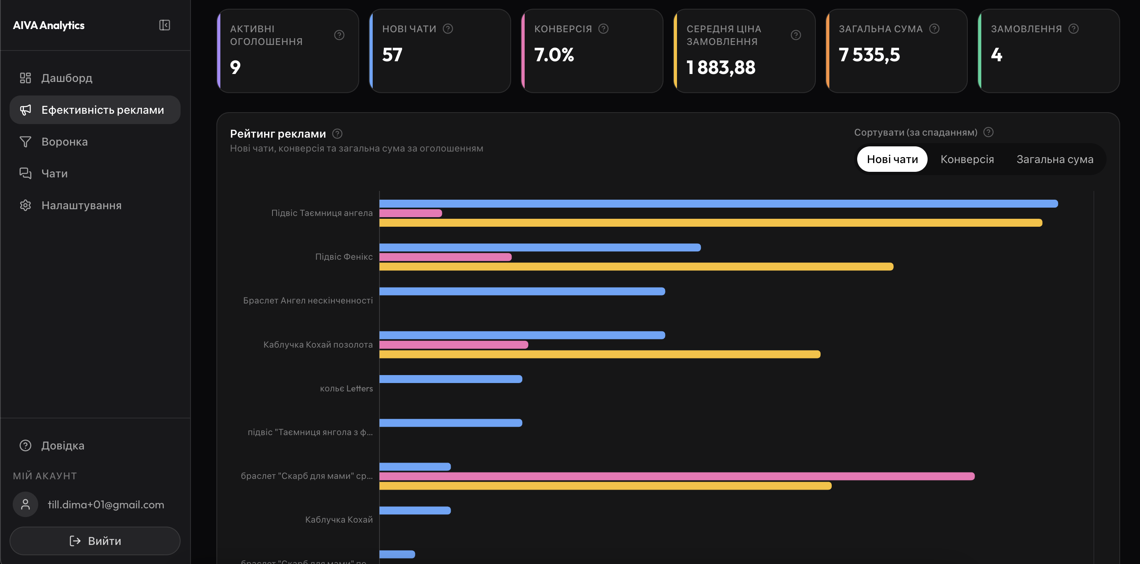Open help tooltip for Нові чати card
Image resolution: width=1140 pixels, height=564 pixels.
(x=448, y=29)
